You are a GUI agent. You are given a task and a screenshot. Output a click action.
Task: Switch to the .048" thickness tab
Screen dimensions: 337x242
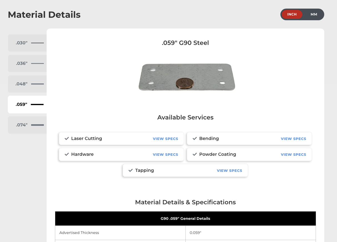click(x=22, y=84)
